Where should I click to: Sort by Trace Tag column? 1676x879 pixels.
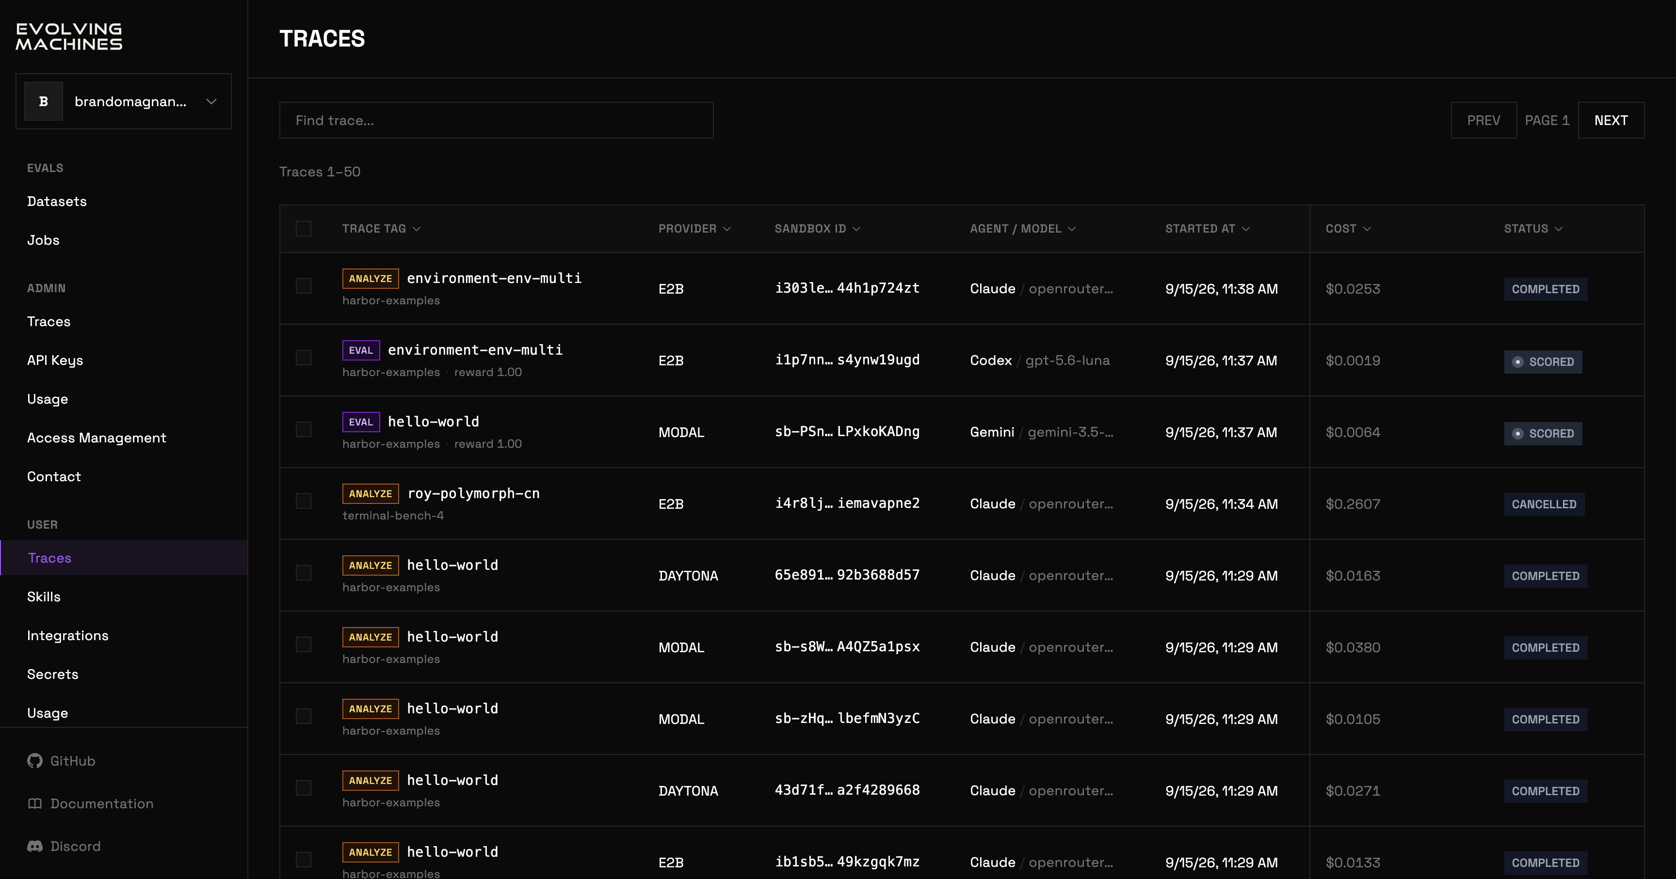[x=381, y=229]
